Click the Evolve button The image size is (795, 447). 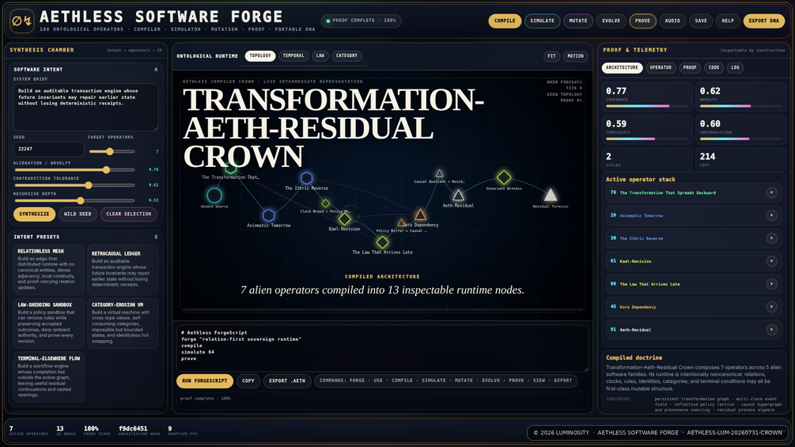point(611,21)
